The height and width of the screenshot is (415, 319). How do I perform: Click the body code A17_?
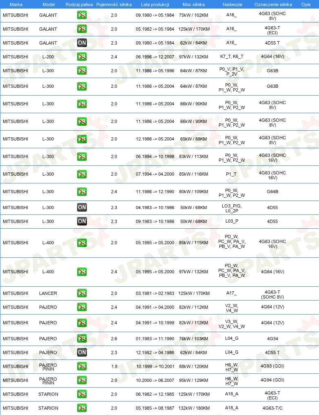click(232, 293)
